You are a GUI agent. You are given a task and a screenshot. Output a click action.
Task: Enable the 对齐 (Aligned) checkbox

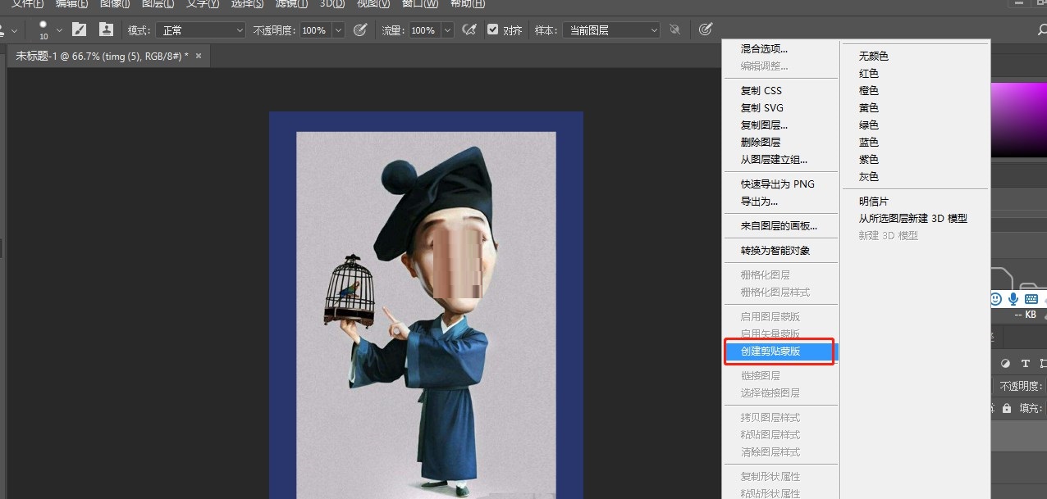[x=492, y=29]
